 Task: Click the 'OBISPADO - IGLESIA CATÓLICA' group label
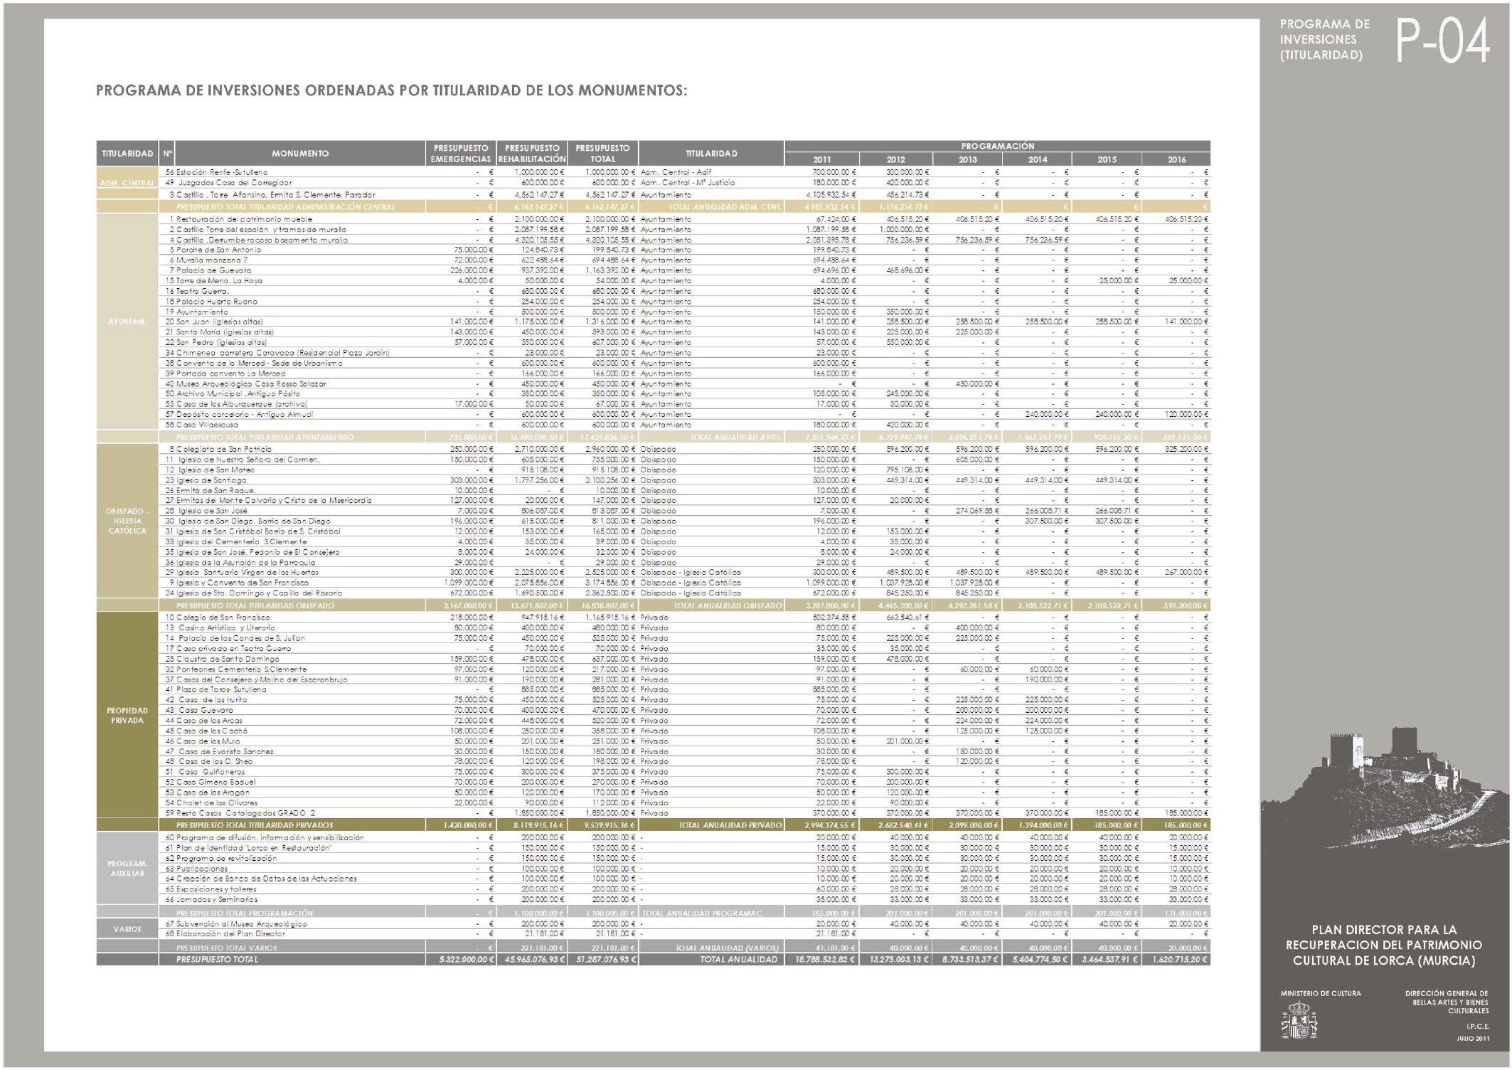[x=127, y=521]
